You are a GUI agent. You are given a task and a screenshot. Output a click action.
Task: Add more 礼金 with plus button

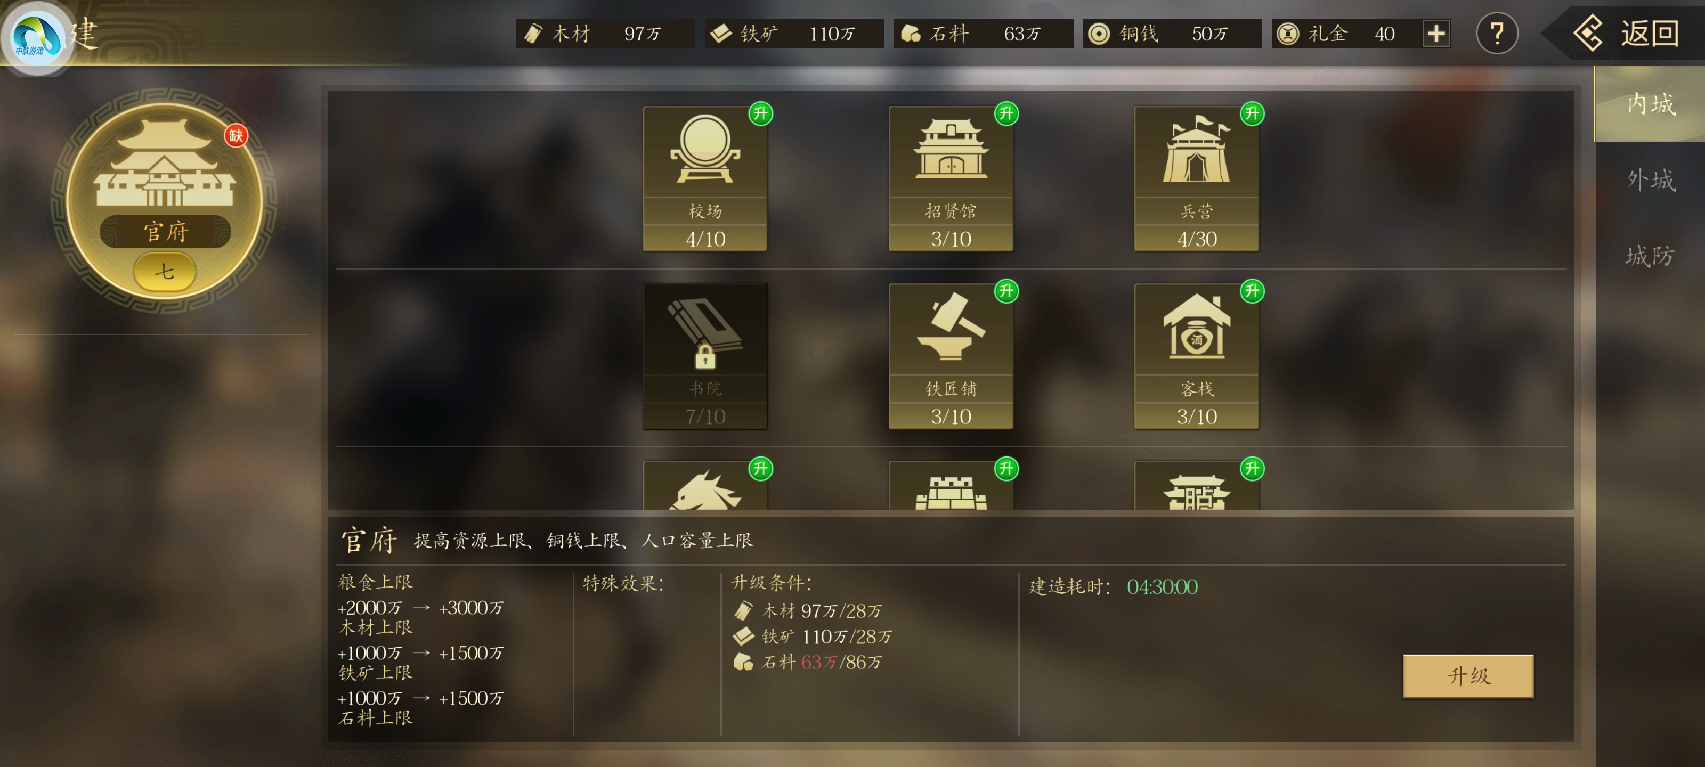coord(1435,34)
